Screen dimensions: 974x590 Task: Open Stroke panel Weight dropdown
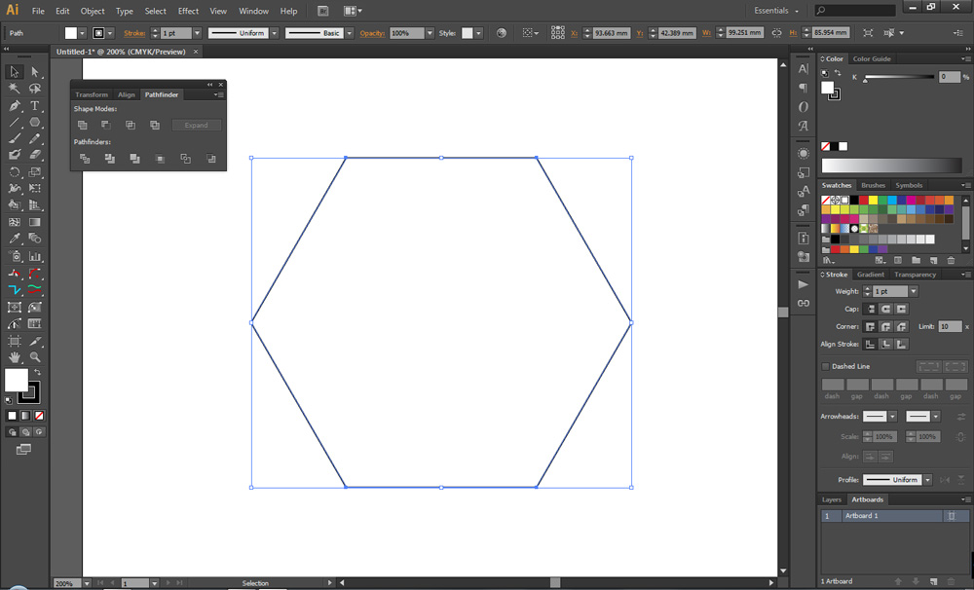[914, 291]
